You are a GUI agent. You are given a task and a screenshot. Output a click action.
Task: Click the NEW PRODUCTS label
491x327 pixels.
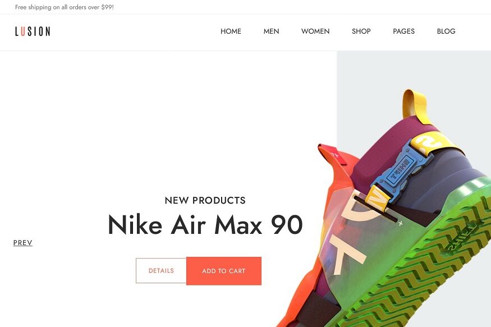point(205,200)
